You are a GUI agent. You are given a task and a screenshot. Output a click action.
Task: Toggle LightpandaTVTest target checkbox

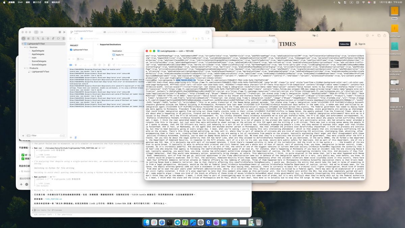tap(71, 50)
